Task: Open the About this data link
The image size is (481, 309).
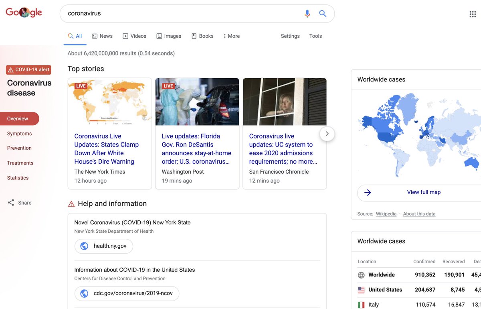Action: point(419,214)
